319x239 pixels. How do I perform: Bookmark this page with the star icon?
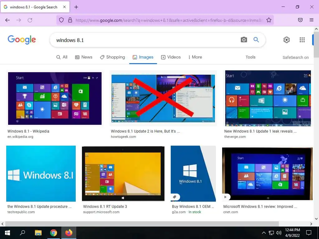[269, 20]
